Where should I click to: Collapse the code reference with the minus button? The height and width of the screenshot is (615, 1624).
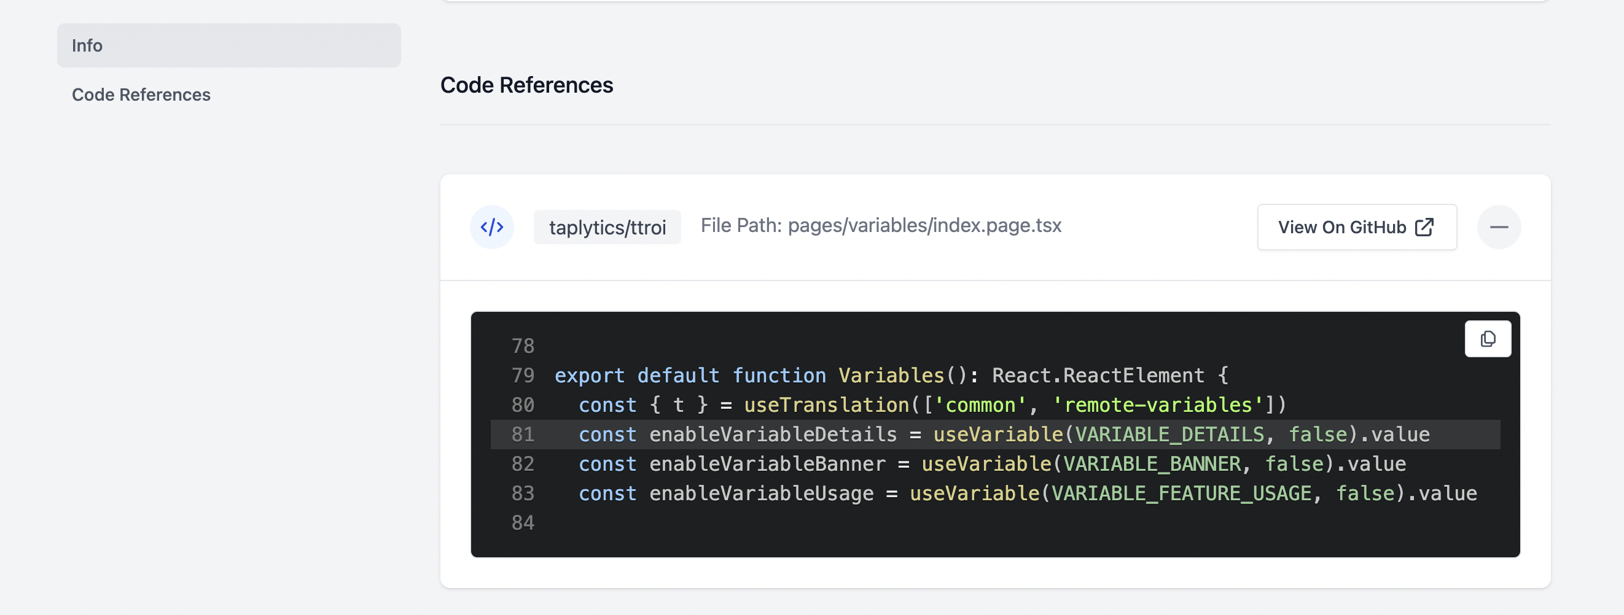pos(1499,227)
